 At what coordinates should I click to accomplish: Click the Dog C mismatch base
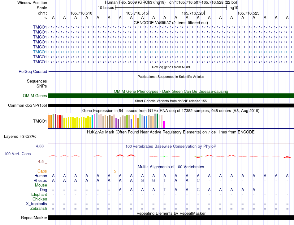click(x=198, y=190)
